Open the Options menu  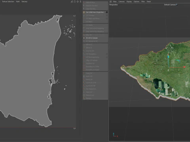pos(137,2)
